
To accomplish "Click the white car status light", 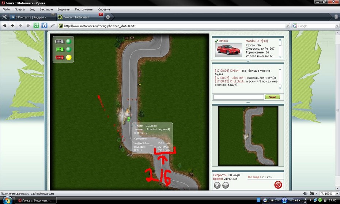I will tap(68, 41).
